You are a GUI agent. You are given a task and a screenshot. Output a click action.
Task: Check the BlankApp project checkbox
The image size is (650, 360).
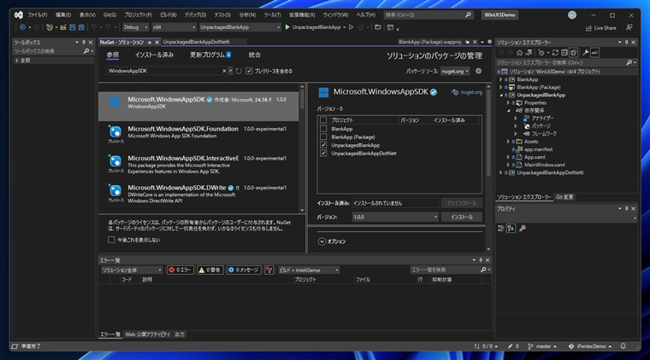coord(323,129)
